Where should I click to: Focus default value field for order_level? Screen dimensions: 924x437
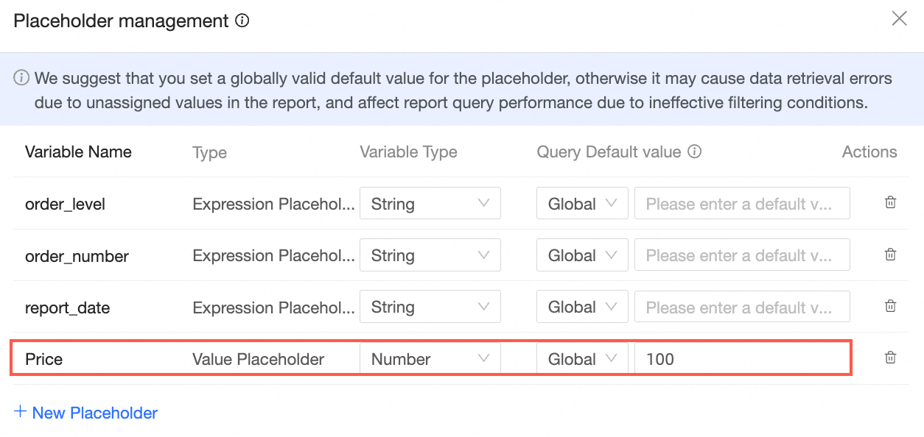click(x=741, y=204)
